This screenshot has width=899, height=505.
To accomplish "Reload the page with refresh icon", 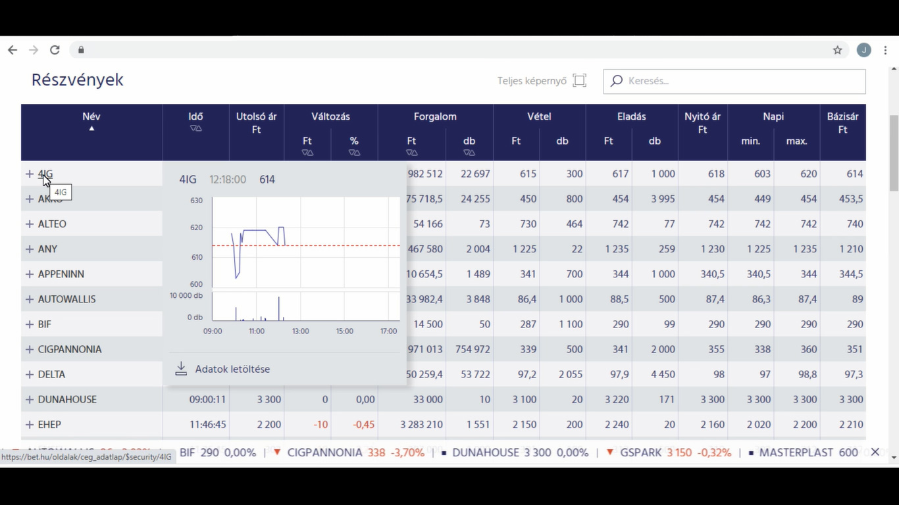I will pyautogui.click(x=55, y=50).
